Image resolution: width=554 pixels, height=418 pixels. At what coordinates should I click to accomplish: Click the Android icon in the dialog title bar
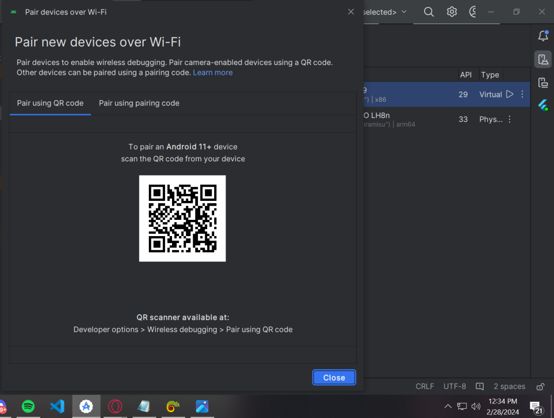(x=14, y=12)
